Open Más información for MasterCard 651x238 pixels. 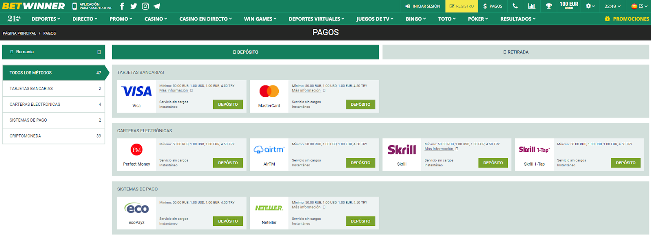(306, 90)
